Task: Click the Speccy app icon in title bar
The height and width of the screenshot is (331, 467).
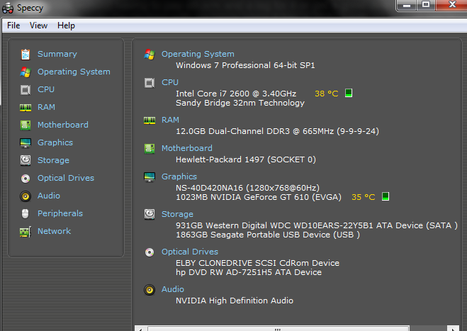Action: point(8,8)
